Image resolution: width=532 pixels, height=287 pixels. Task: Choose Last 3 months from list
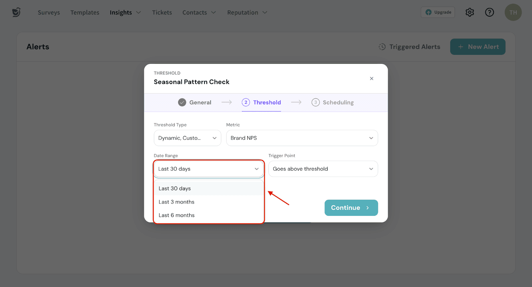177,202
